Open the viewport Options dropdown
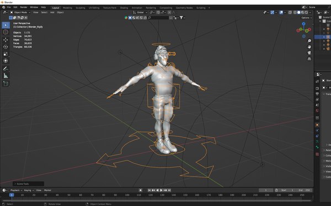Screen dimensions: 331x206 (x=307, y=18)
